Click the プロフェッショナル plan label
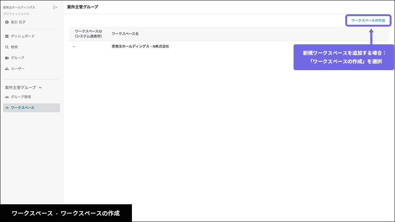This screenshot has width=395, height=222. [16, 14]
